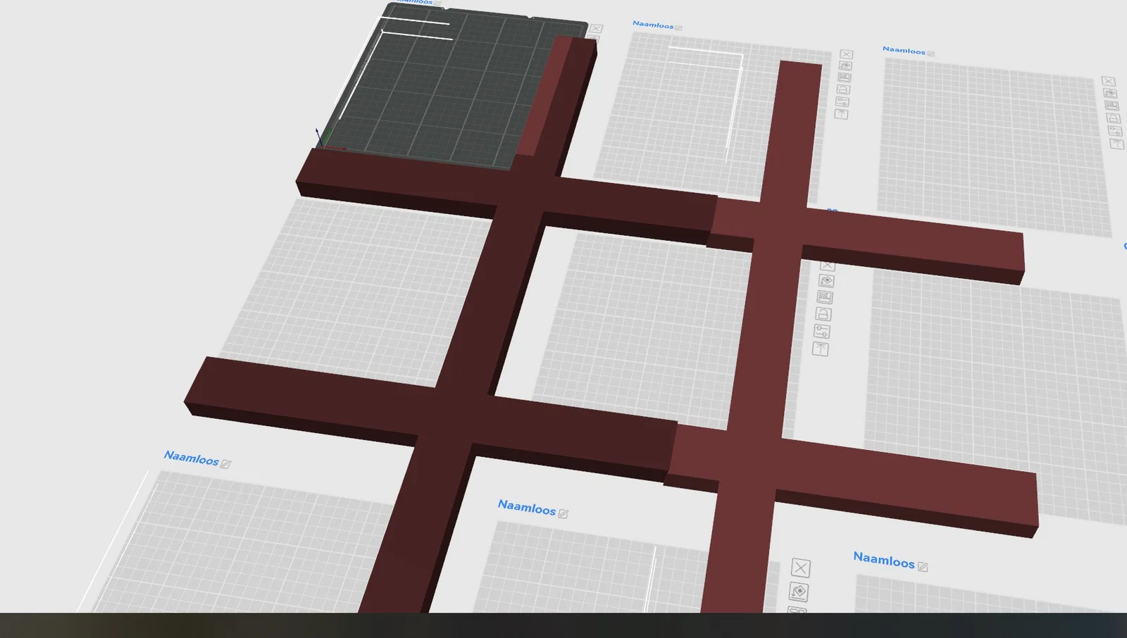This screenshot has width=1127, height=638.
Task: Remove the bottom-center plate with its X icon
Action: [801, 568]
